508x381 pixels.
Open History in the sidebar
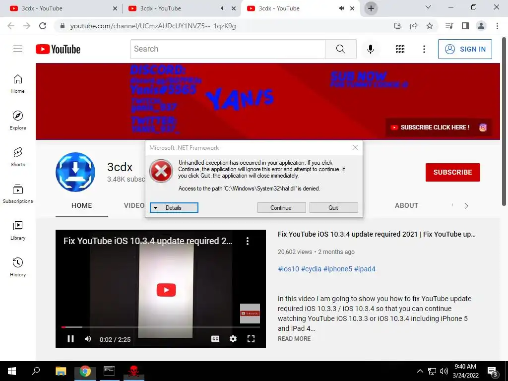(18, 267)
